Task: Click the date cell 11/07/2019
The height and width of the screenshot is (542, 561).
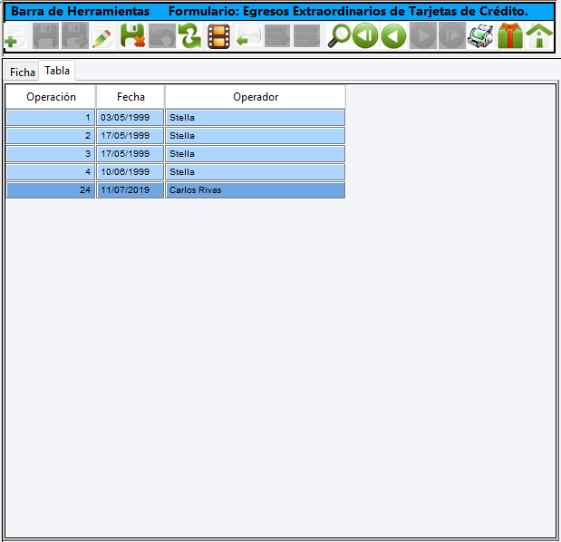Action: coord(131,190)
